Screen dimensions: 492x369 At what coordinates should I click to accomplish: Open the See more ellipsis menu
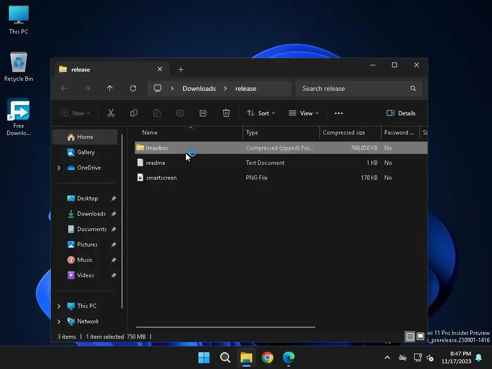[339, 113]
